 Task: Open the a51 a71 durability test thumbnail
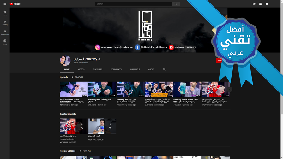pyautogui.click(x=74, y=89)
